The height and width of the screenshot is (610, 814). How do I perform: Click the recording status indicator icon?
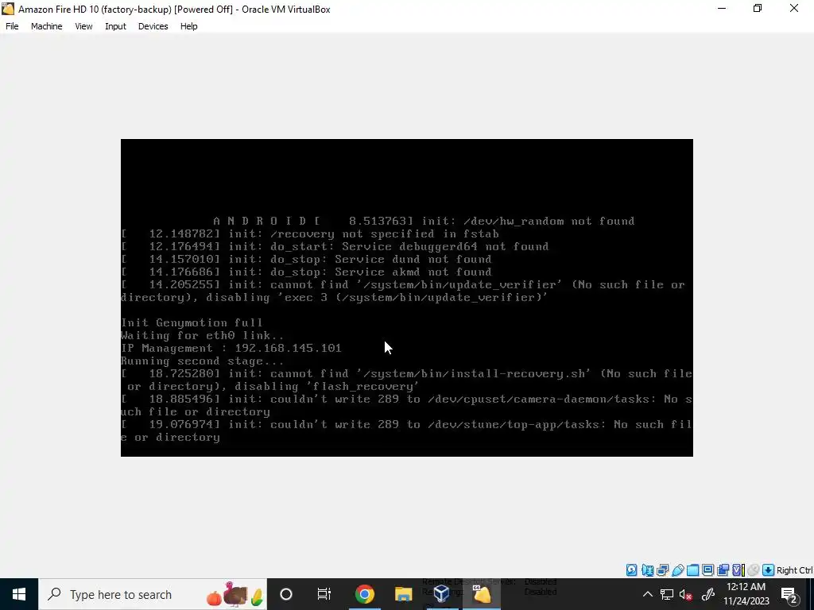pos(723,570)
